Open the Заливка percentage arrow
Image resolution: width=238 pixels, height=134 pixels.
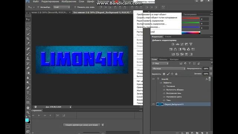click(x=211, y=74)
